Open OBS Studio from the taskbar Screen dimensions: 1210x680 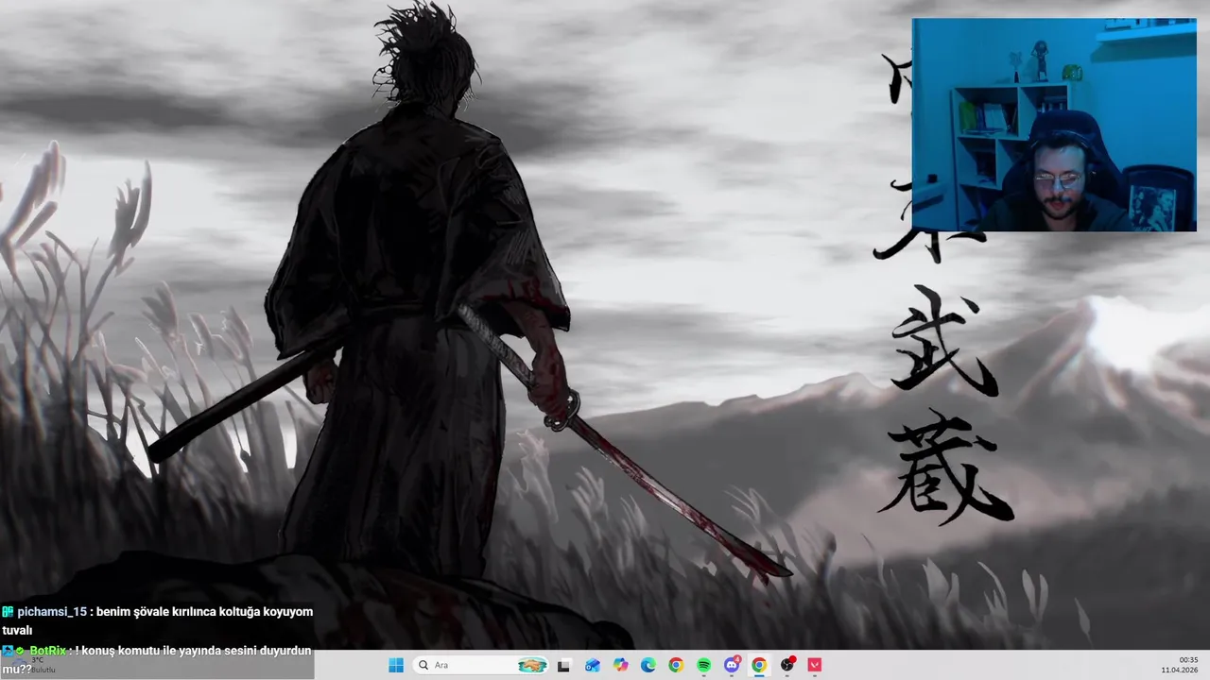point(787,665)
